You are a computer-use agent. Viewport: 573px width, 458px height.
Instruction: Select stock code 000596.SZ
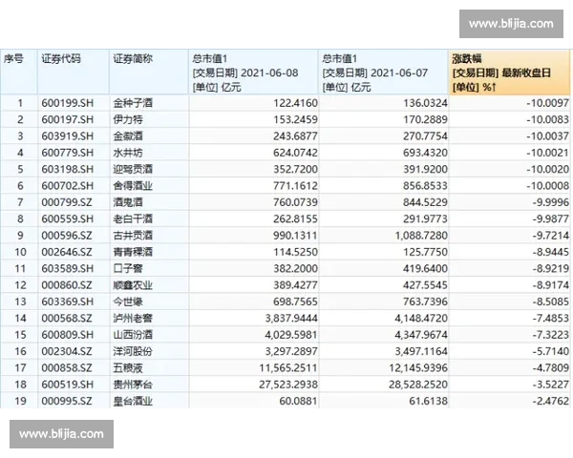click(67, 236)
